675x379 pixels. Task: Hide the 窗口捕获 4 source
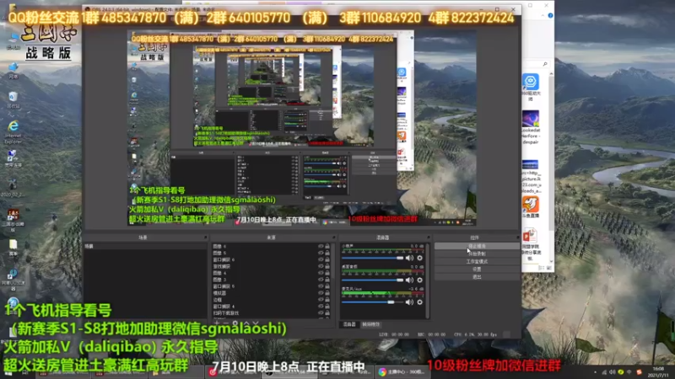point(321,306)
